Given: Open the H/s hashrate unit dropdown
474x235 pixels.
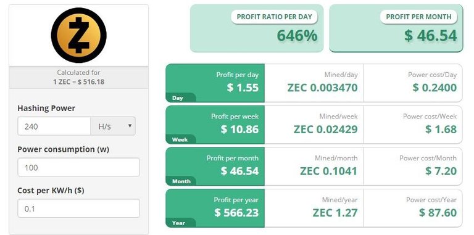Looking at the screenshot, I should point(113,126).
